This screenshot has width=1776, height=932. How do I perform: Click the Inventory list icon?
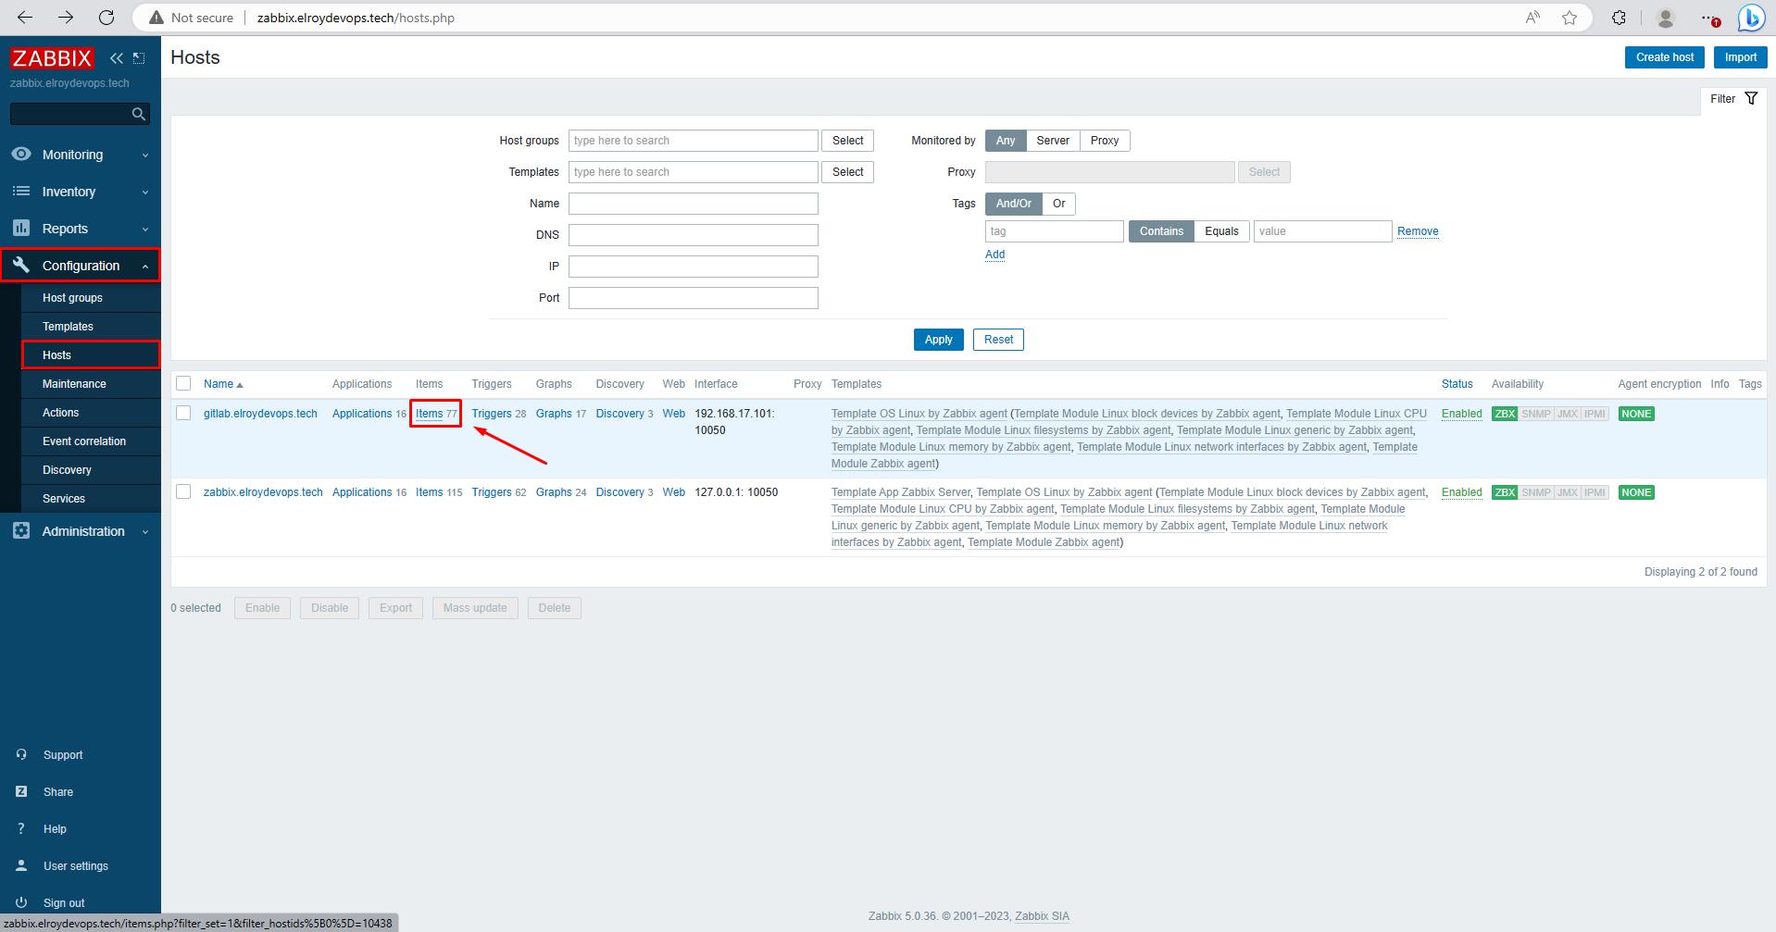pyautogui.click(x=21, y=191)
